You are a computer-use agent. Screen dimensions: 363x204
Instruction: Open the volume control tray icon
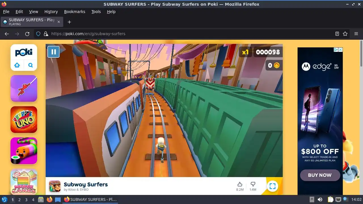(x=320, y=199)
